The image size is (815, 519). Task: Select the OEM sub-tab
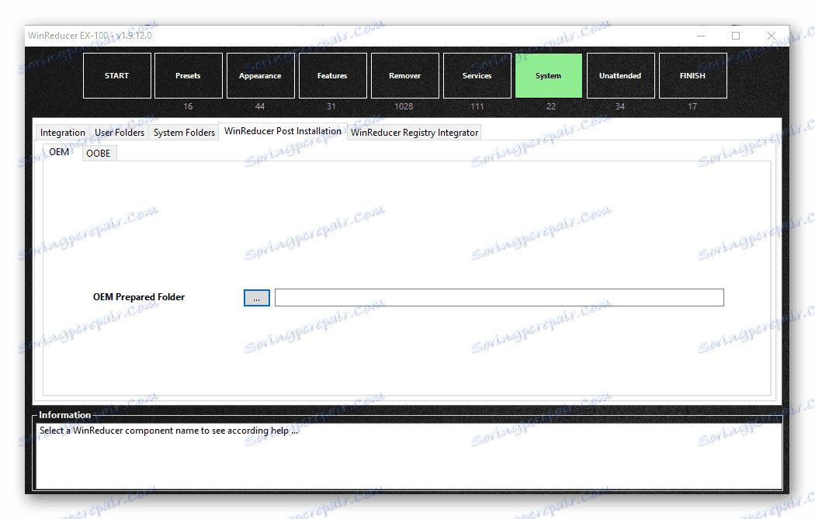tap(59, 152)
